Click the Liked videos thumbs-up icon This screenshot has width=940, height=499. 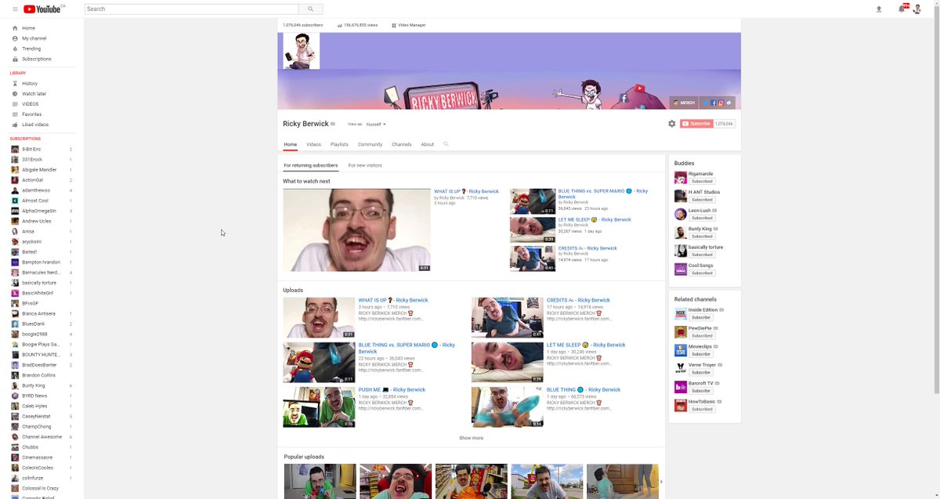click(x=15, y=125)
